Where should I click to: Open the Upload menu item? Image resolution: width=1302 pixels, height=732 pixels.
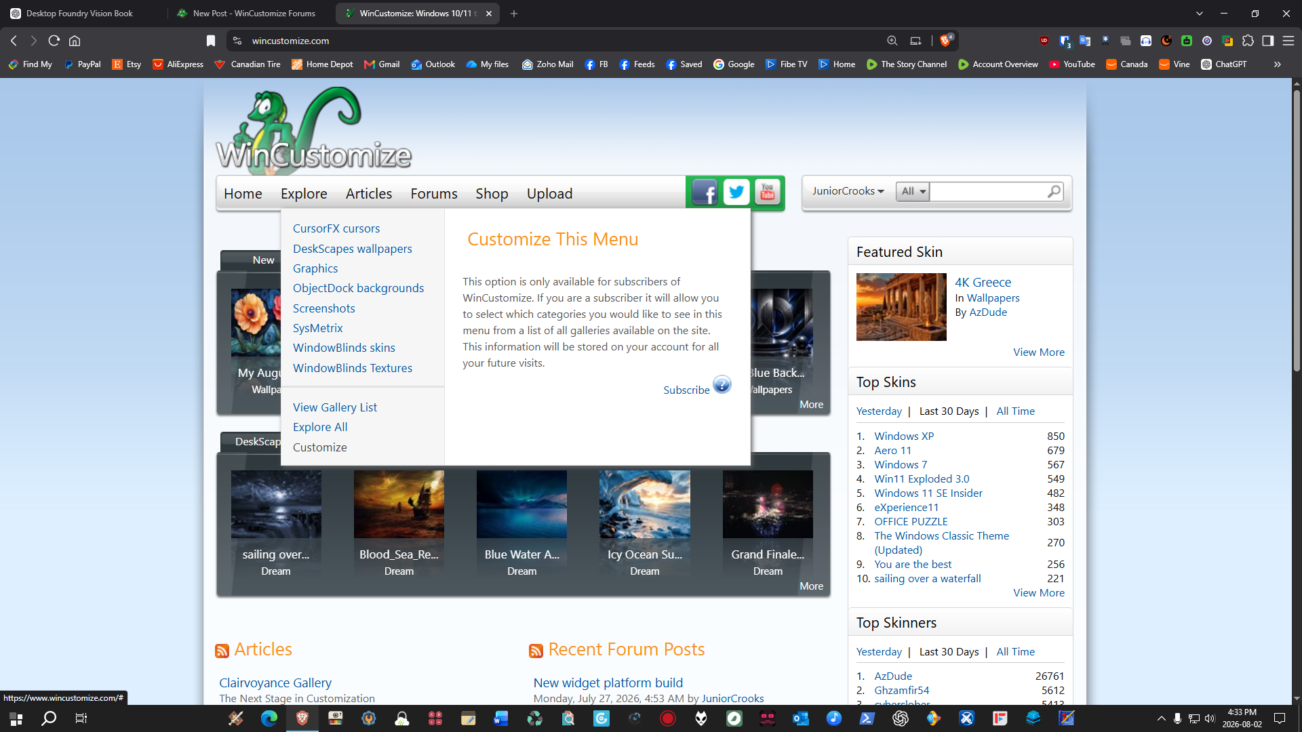pos(549,194)
